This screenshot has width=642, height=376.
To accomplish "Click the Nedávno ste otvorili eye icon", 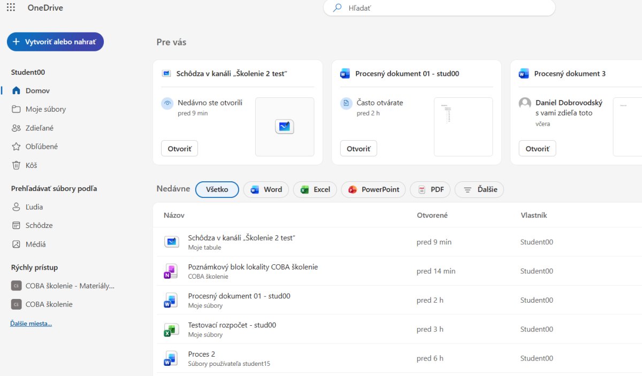I will (167, 103).
